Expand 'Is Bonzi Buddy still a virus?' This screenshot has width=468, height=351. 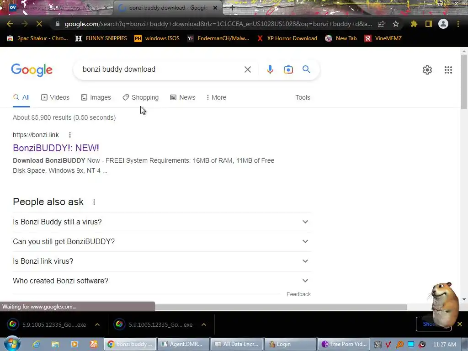(162, 222)
